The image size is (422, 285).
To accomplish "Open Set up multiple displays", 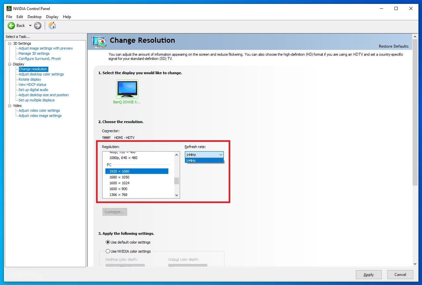I will 37,100.
